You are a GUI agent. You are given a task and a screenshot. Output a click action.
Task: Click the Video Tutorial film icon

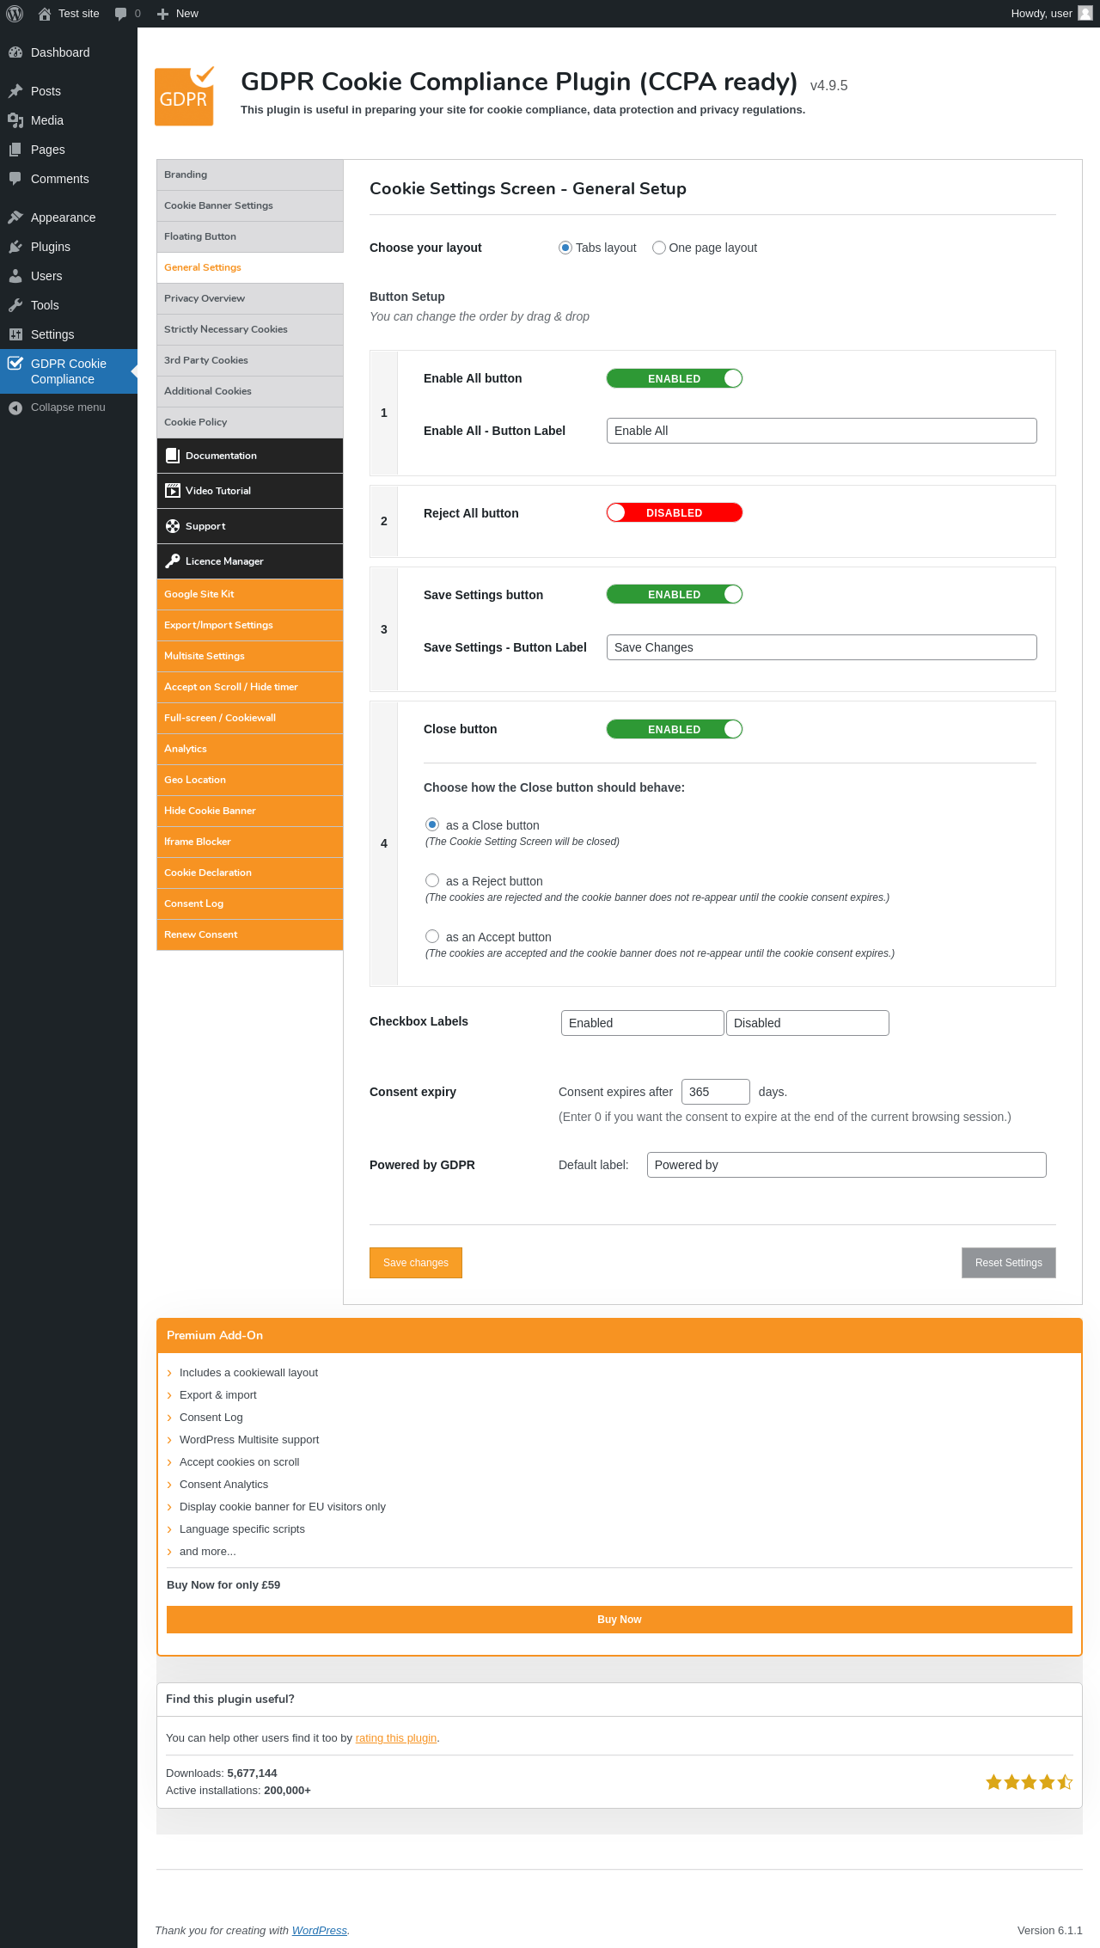(173, 491)
